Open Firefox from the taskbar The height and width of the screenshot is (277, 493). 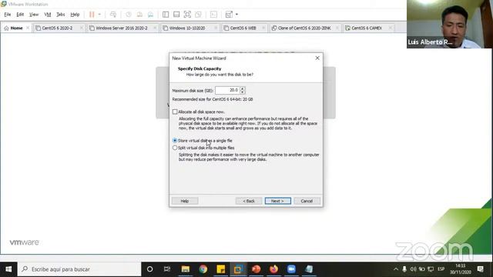pos(273,269)
